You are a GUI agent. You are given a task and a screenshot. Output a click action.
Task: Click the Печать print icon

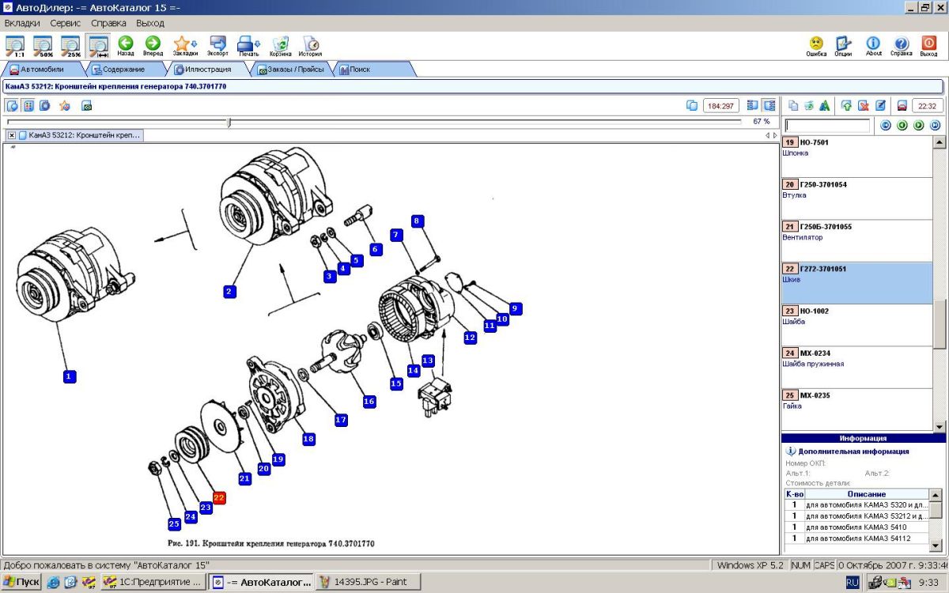coord(249,47)
